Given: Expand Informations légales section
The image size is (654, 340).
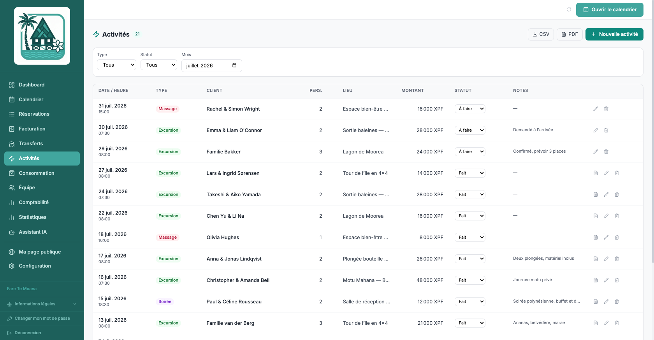Looking at the screenshot, I should (x=42, y=304).
